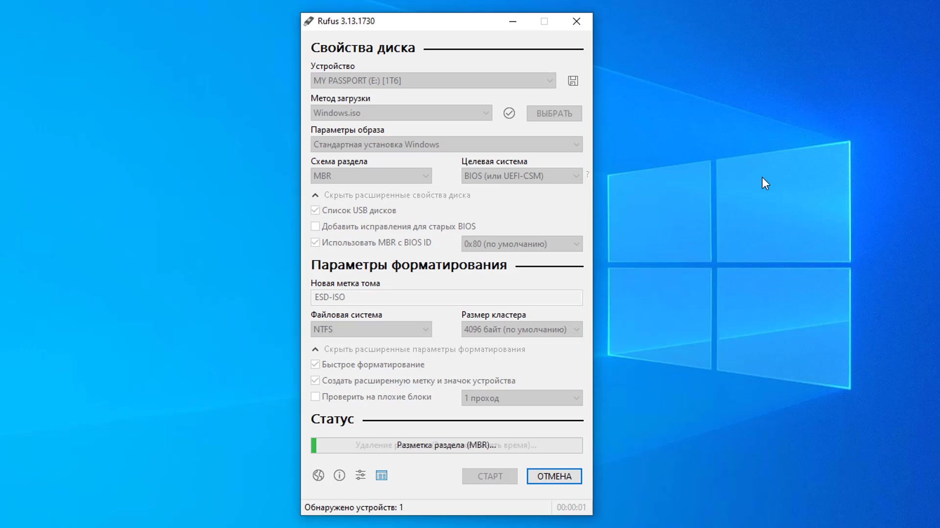Click the Rufus icon in title bar
Image resolution: width=940 pixels, height=528 pixels.
pyautogui.click(x=308, y=21)
